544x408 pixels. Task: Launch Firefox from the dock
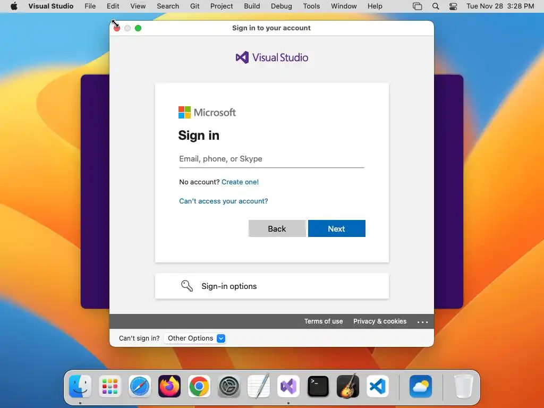(169, 386)
